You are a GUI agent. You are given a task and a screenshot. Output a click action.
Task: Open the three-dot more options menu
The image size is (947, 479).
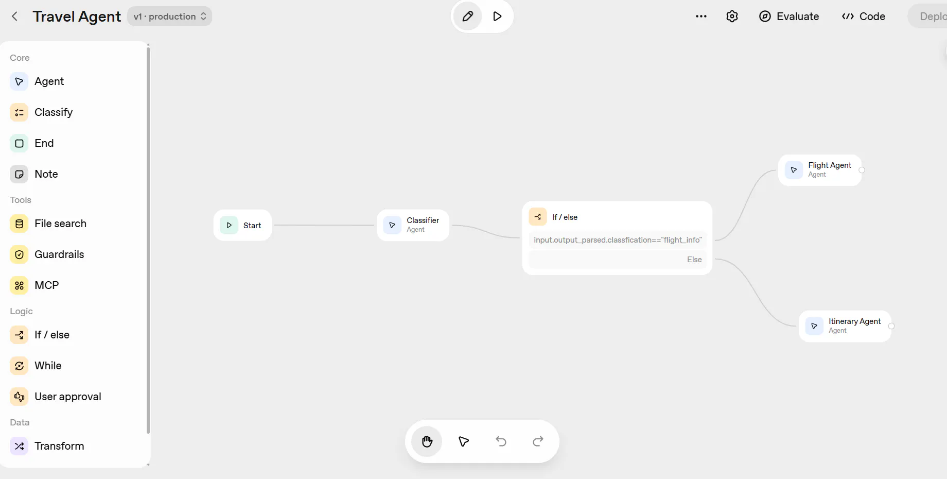point(701,16)
